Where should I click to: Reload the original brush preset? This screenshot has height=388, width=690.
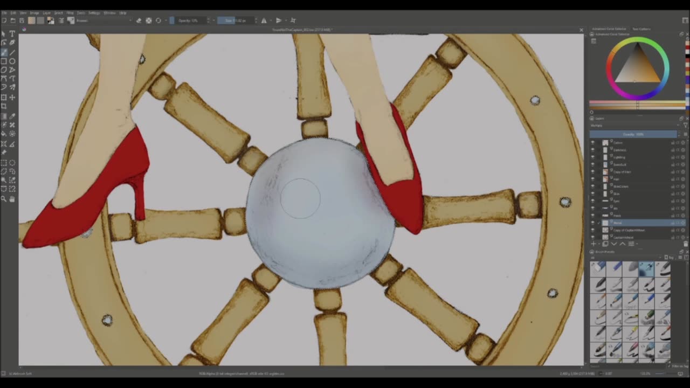click(x=158, y=20)
